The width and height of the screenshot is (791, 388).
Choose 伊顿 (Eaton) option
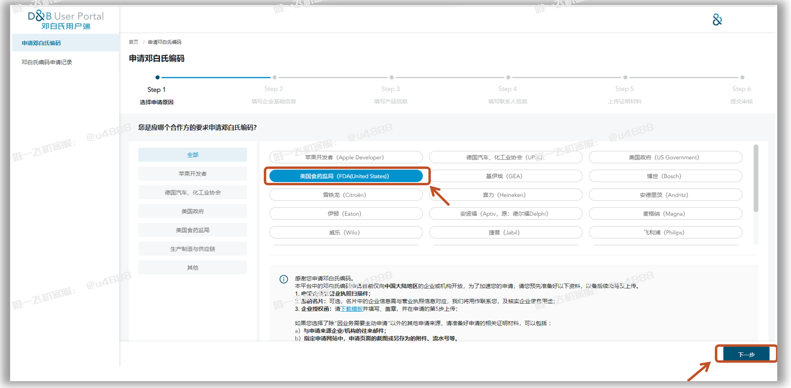click(346, 214)
